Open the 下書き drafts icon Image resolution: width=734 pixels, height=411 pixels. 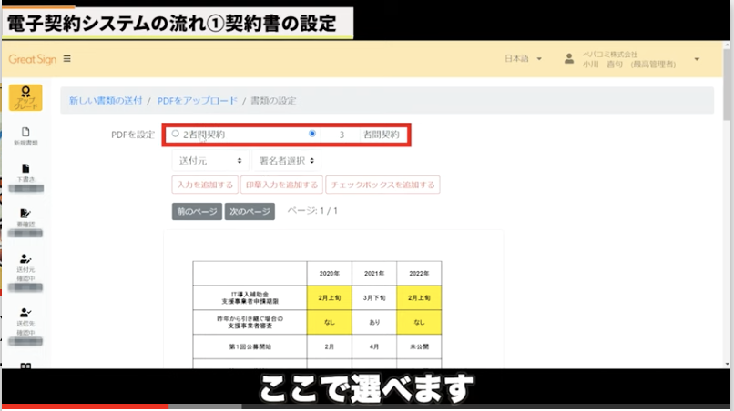tap(25, 170)
